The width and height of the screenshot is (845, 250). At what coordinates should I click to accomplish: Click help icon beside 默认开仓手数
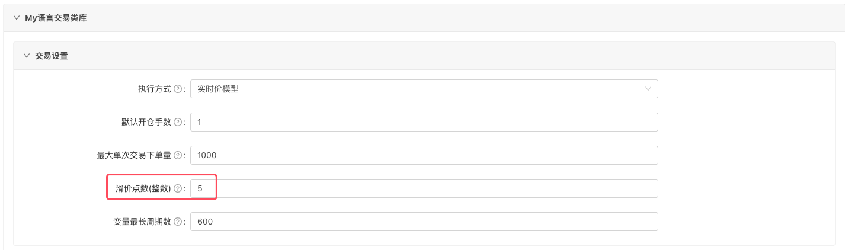point(178,122)
